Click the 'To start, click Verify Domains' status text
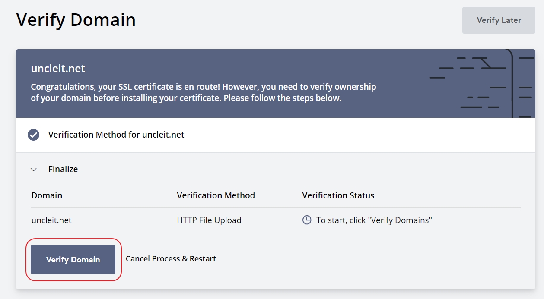This screenshot has width=544, height=299. coord(374,220)
